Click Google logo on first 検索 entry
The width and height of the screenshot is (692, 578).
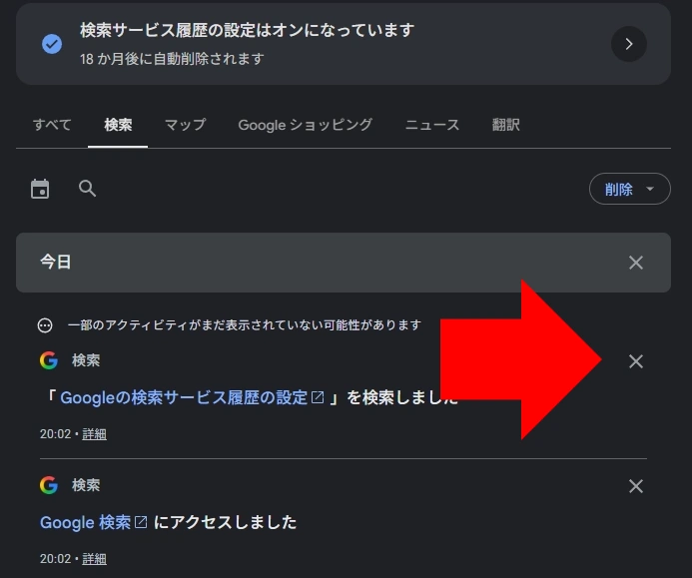click(49, 360)
